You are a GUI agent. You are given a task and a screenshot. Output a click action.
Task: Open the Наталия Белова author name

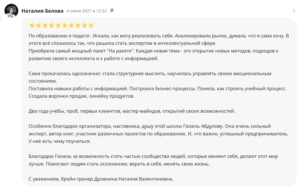pos(42,11)
